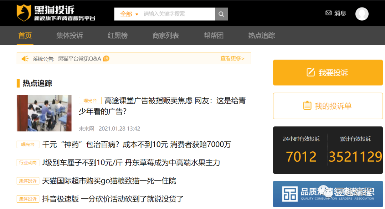The image size is (385, 209).
Task: Click the 消息 messages link
Action: [340, 13]
